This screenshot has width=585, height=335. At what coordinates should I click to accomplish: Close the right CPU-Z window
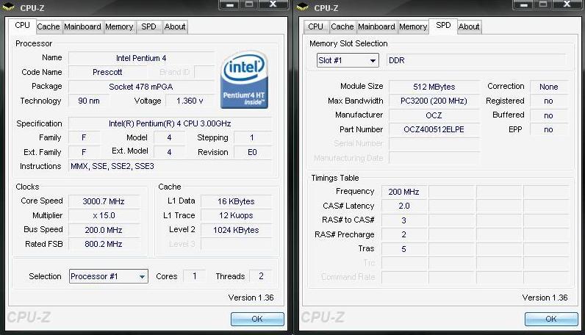[x=567, y=4]
